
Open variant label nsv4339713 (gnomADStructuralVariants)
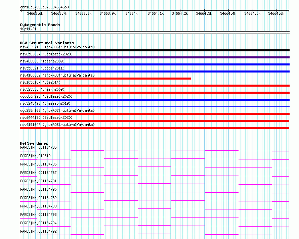pyautogui.click(x=57, y=47)
